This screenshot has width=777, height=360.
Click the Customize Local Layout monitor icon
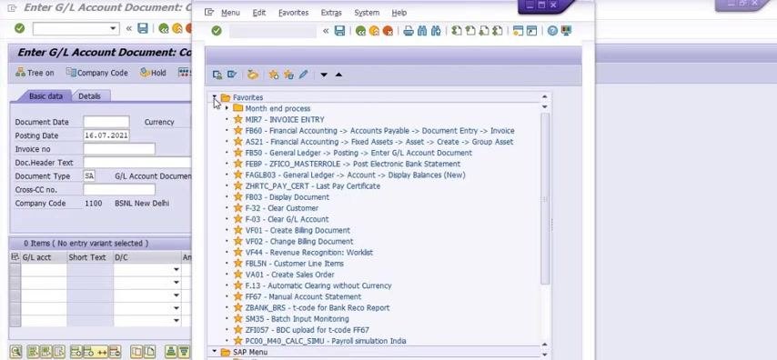[567, 31]
